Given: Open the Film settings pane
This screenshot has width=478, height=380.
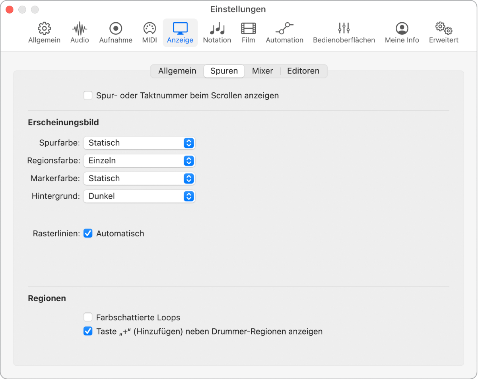Looking at the screenshot, I should 249,33.
